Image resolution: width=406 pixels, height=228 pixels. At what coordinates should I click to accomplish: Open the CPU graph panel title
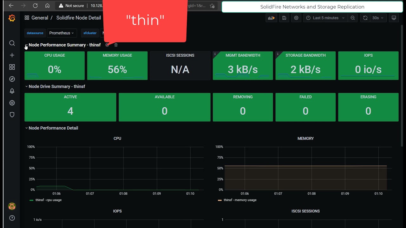(x=117, y=138)
